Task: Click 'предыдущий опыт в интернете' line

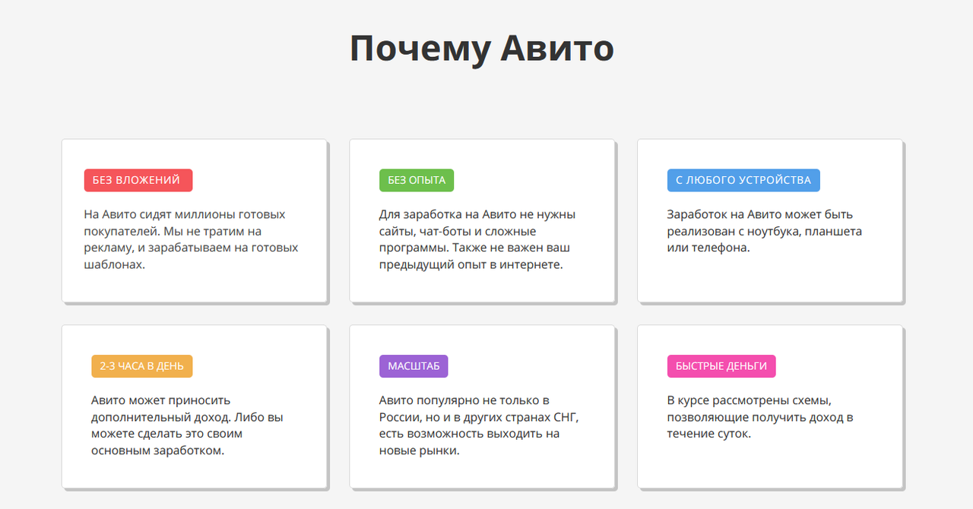Action: point(471,264)
